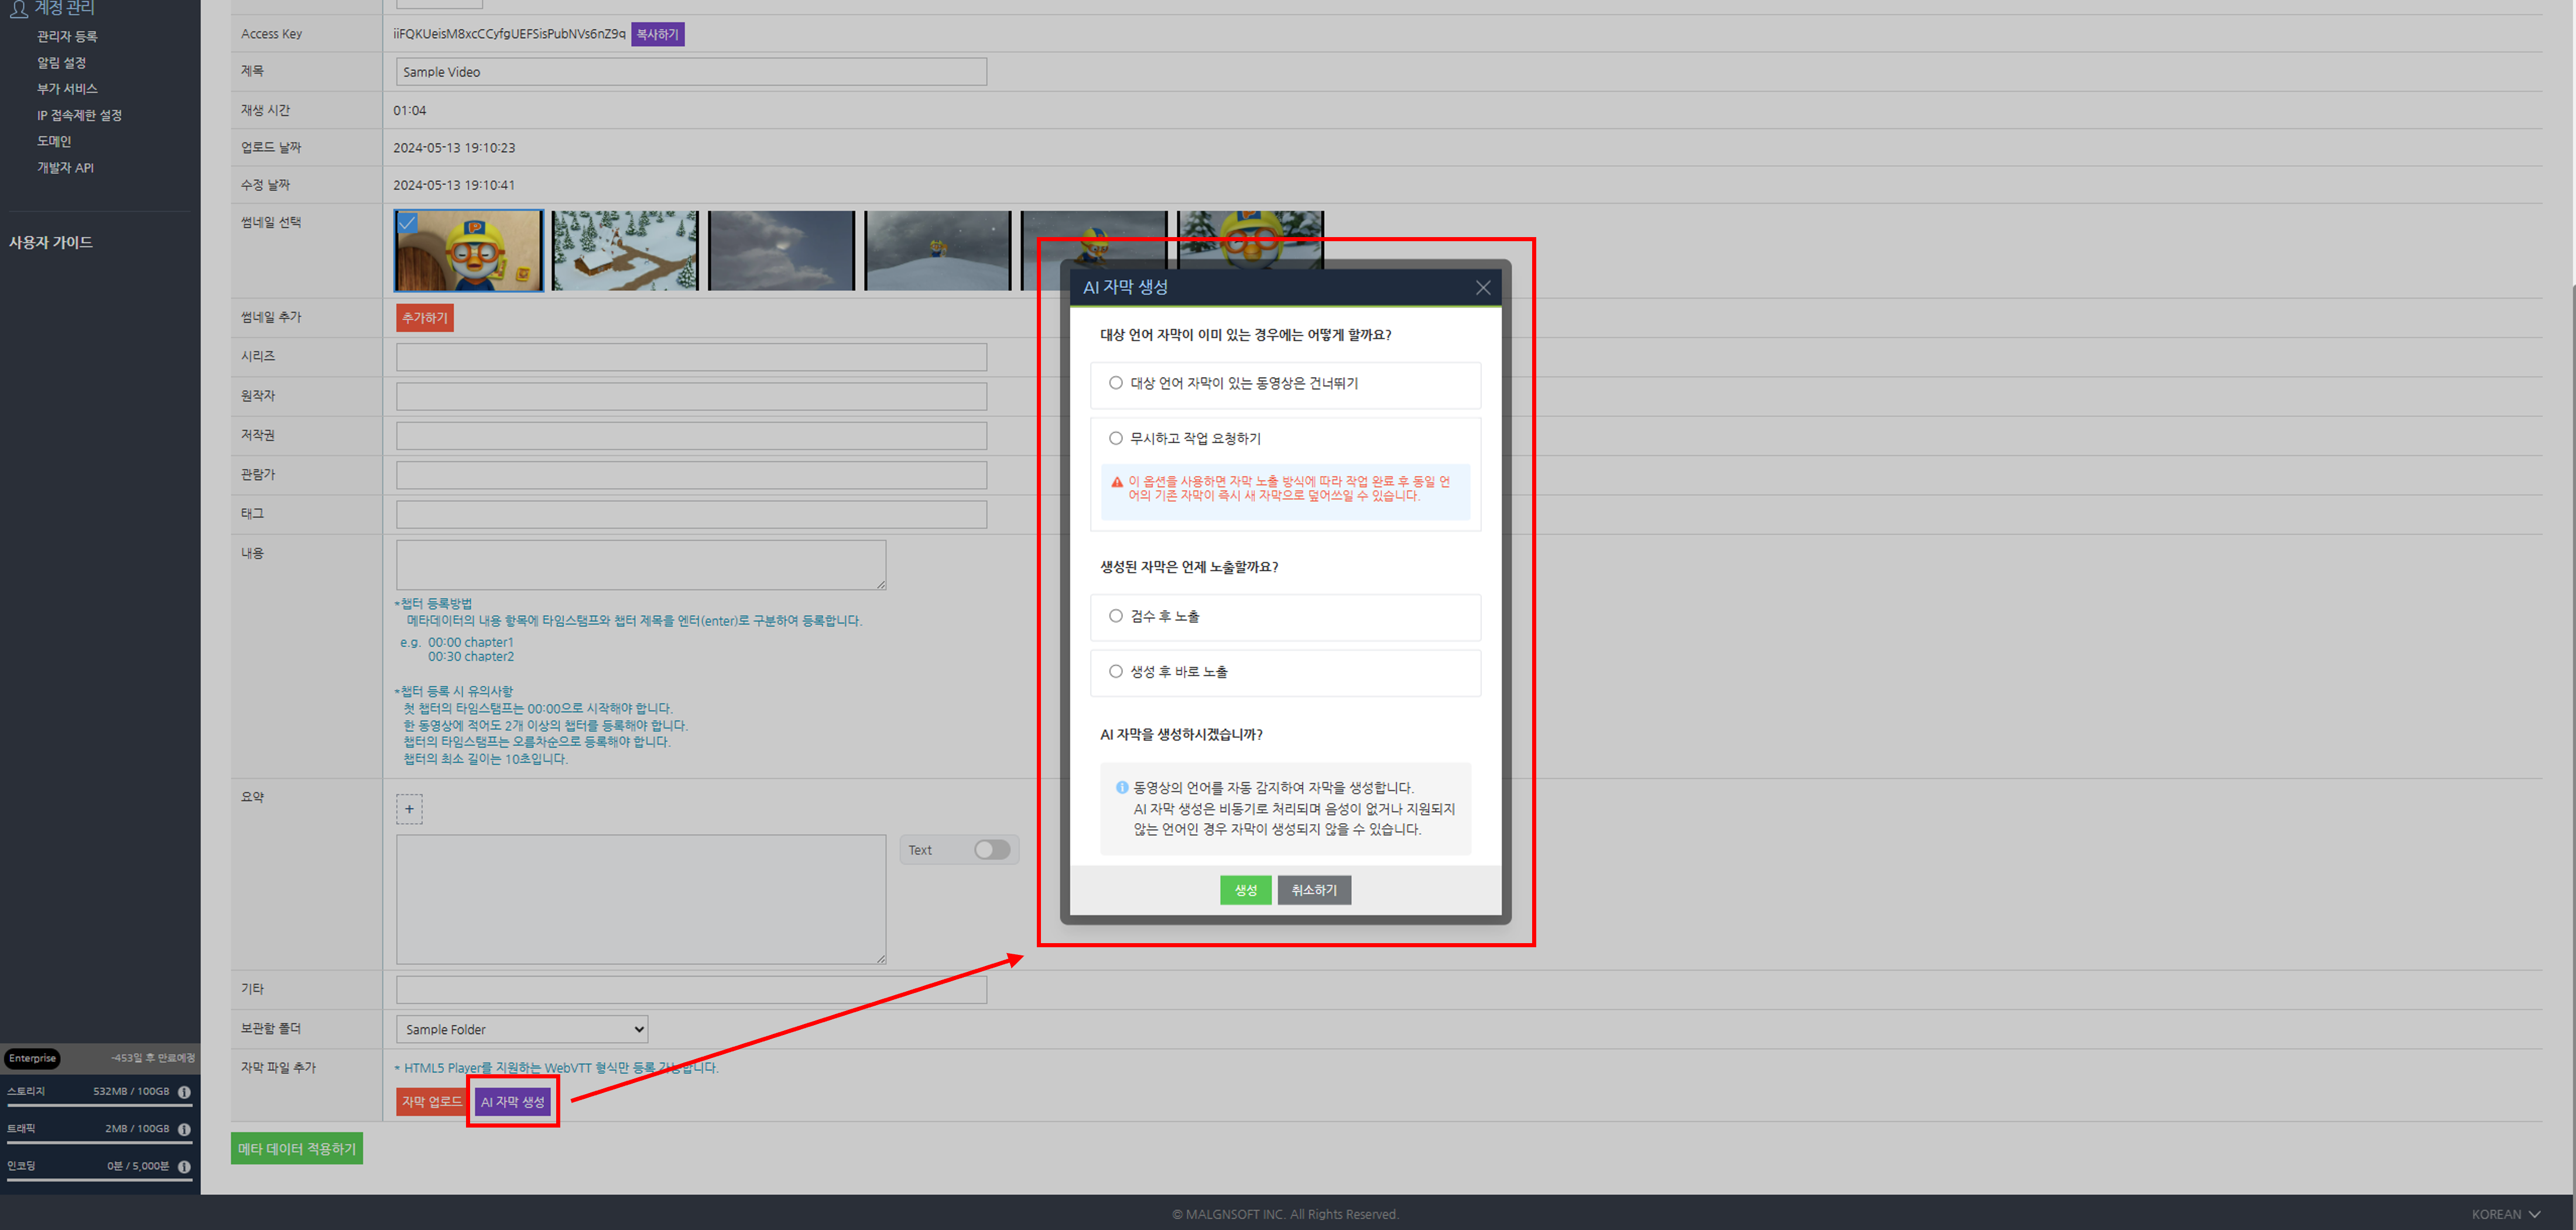Click the purple AI subtitle generation button
Image resolution: width=2576 pixels, height=1230 pixels.
tap(512, 1102)
